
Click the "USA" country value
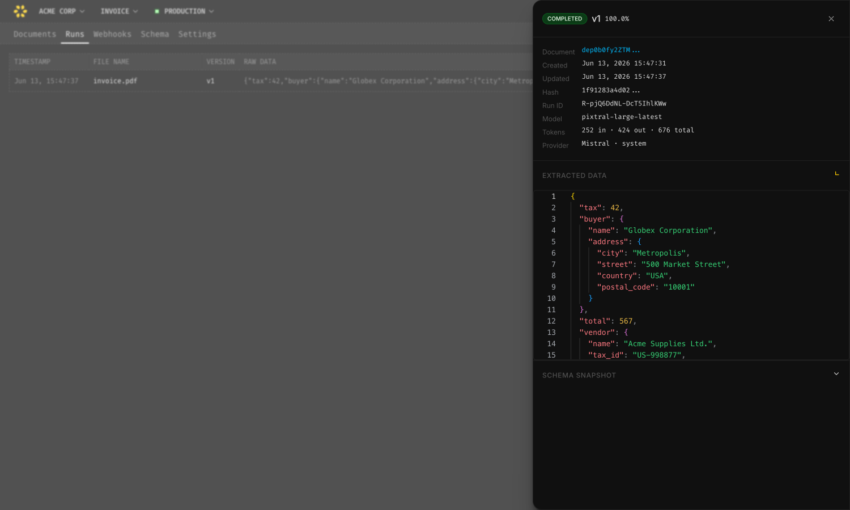[x=657, y=276]
